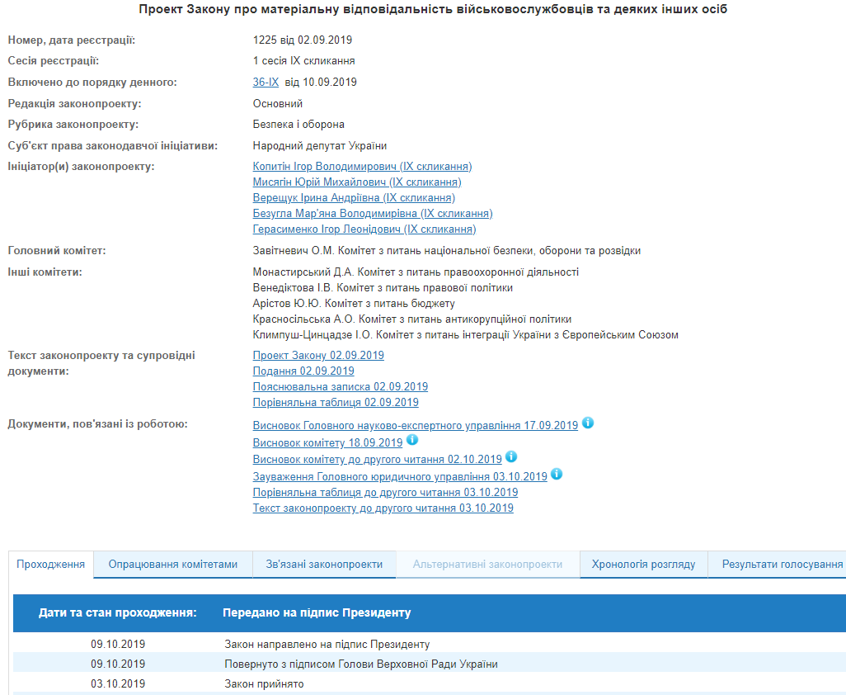This screenshot has height=695, width=846.
Task: Open Герасименко Ігор Леонідович link
Action: click(x=364, y=229)
